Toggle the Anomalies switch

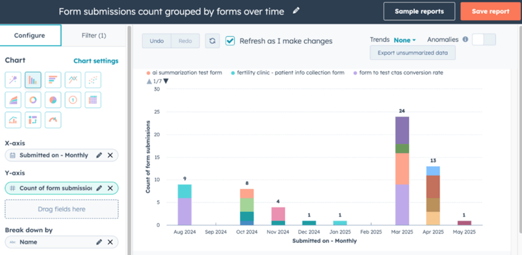click(x=483, y=40)
